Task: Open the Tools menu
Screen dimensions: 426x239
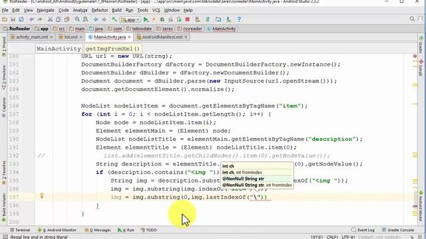Action: pyautogui.click(x=142, y=11)
